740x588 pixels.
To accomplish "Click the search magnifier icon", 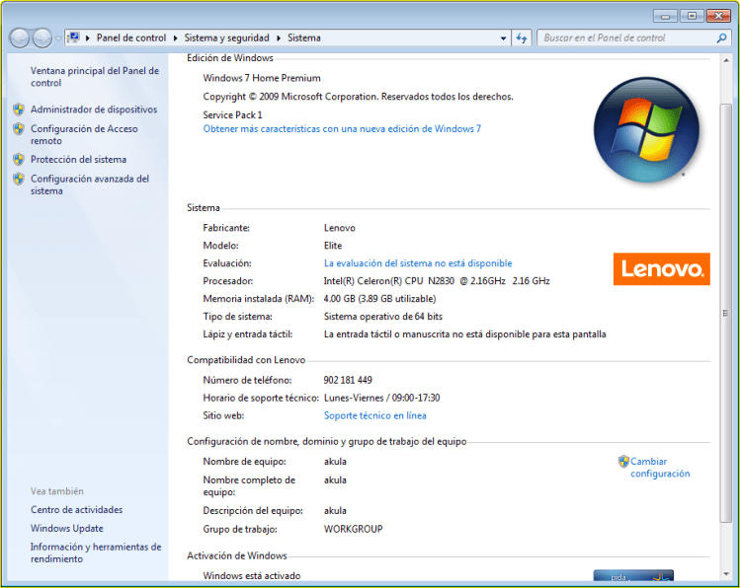I will [x=721, y=38].
